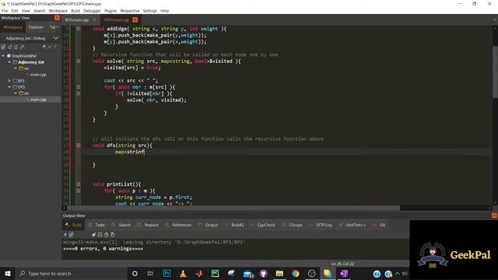This screenshot has height=280, width=498.
Task: Open the Debugger menu
Action: [92, 11]
